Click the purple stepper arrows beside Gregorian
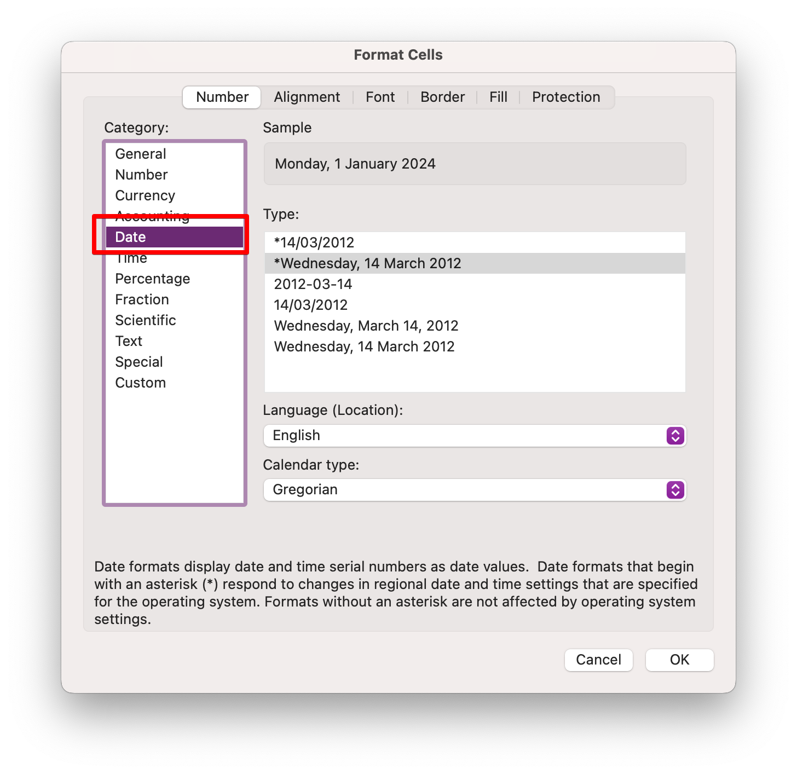The height and width of the screenshot is (774, 797). (x=675, y=490)
